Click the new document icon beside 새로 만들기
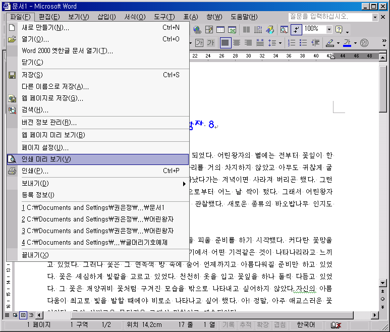This screenshot has width=390, height=332. 12,27
